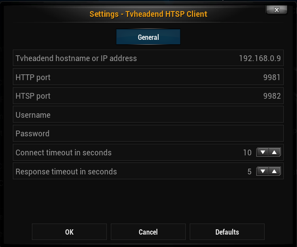Select the Connect timeout in seconds row
Viewport: 297px width, 247px height.
[x=148, y=152]
